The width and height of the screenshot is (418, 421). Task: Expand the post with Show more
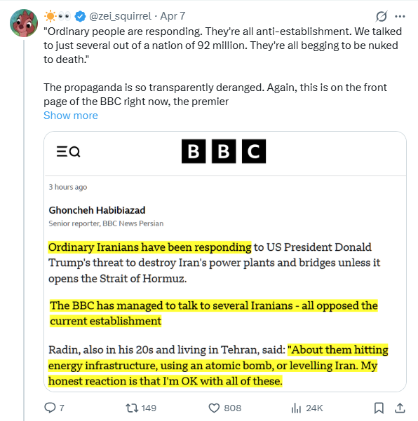pyautogui.click(x=71, y=116)
